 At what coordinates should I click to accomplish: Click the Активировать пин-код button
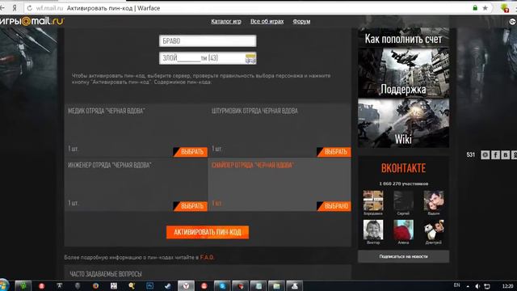tap(208, 232)
